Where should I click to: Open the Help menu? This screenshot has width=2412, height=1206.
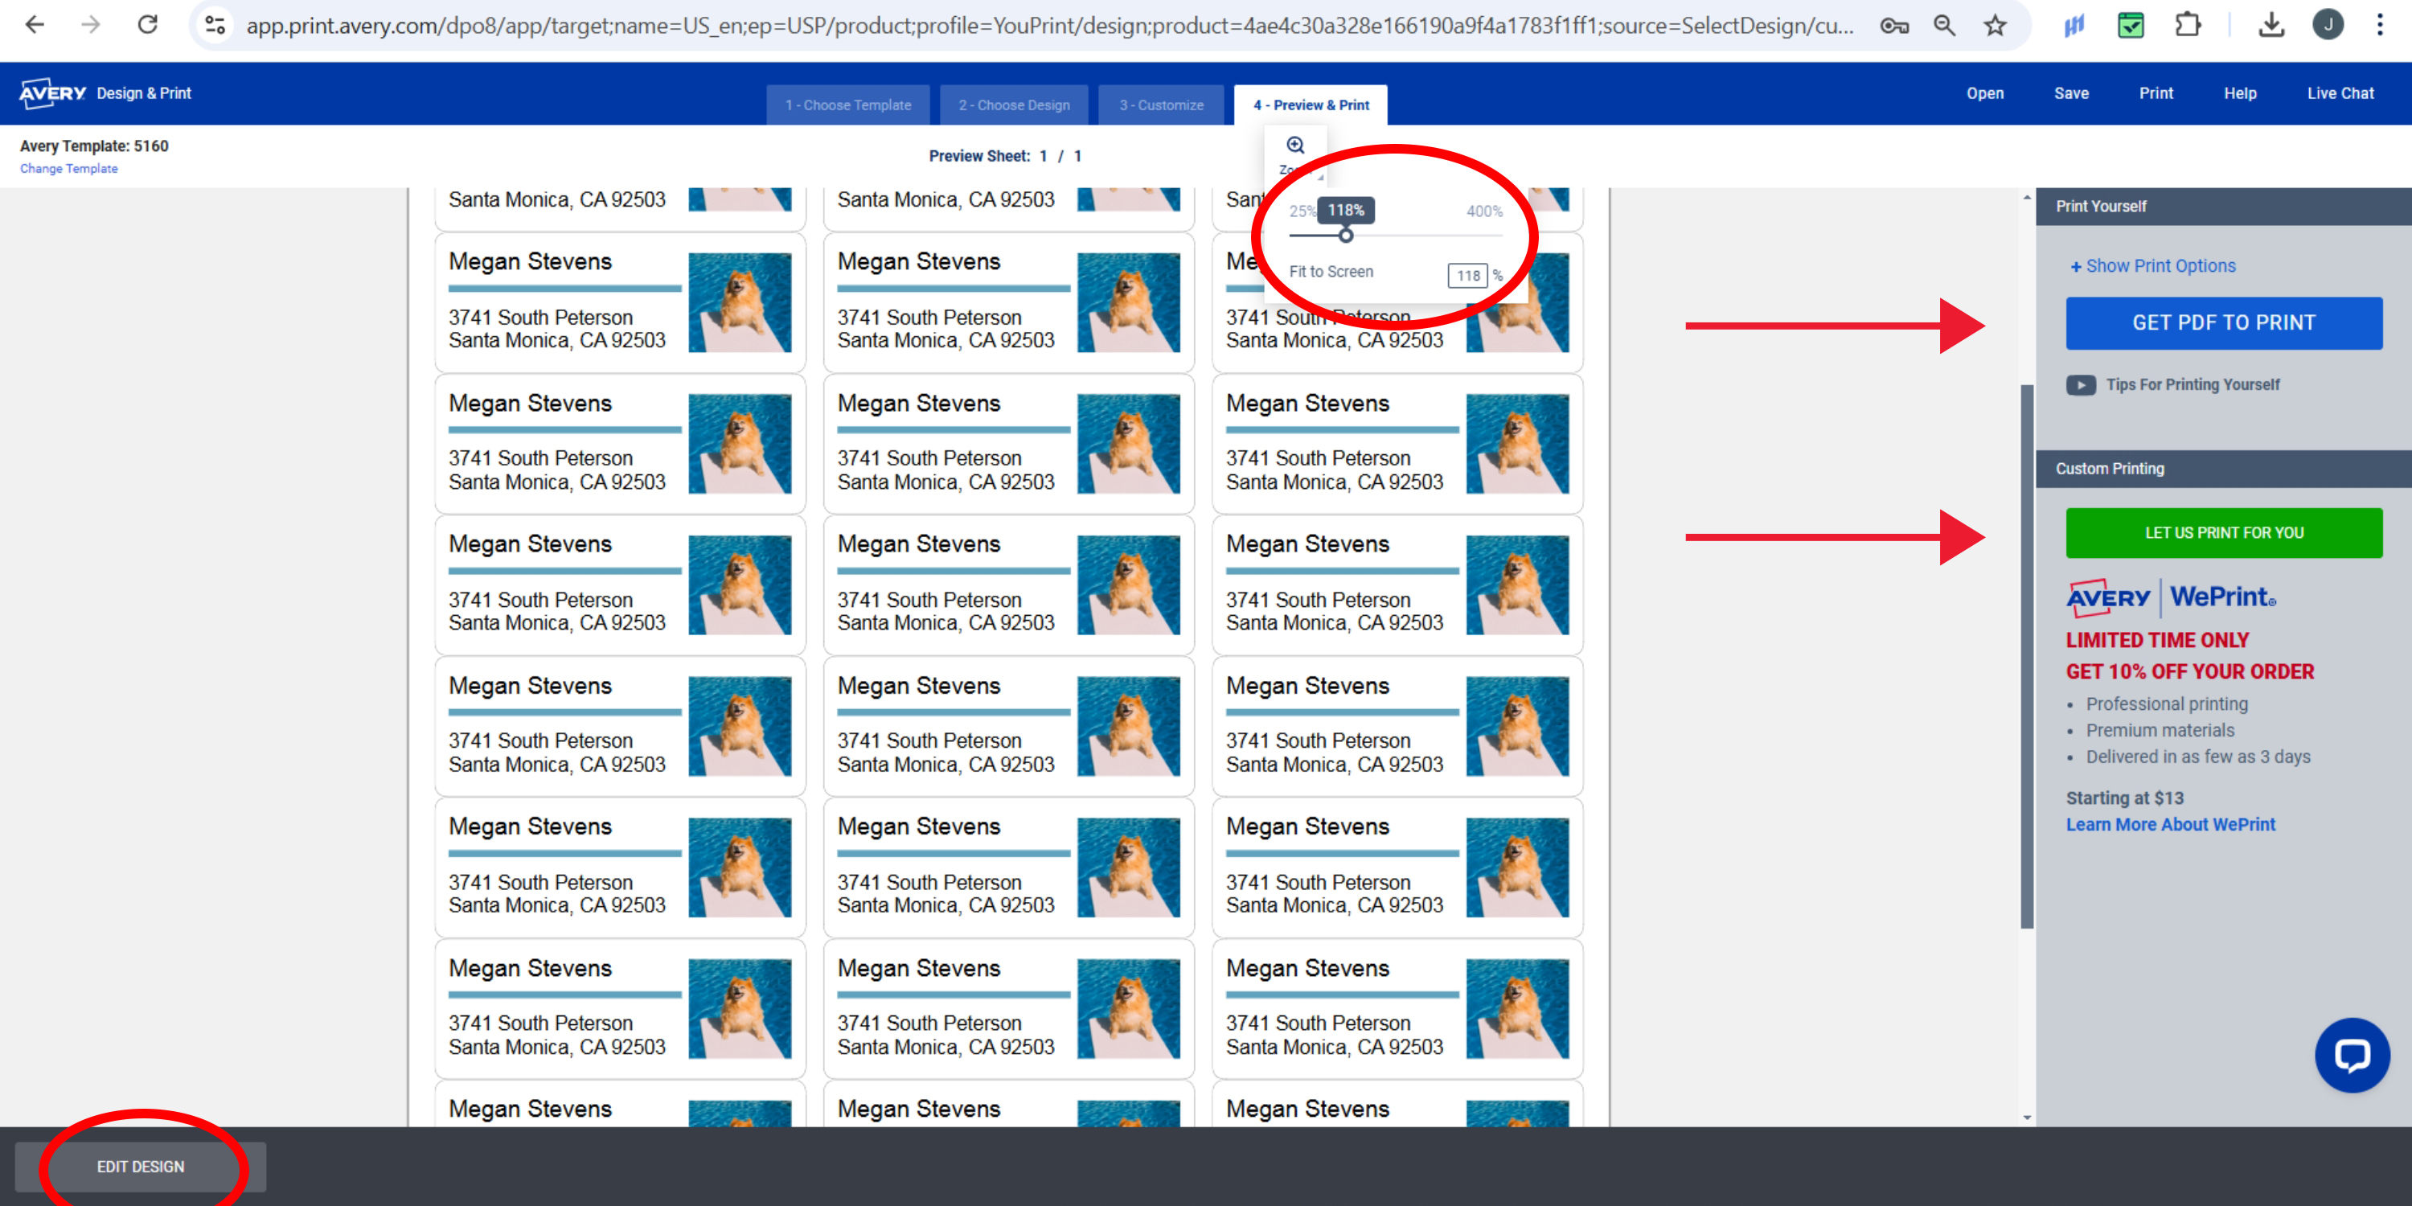(x=2241, y=92)
